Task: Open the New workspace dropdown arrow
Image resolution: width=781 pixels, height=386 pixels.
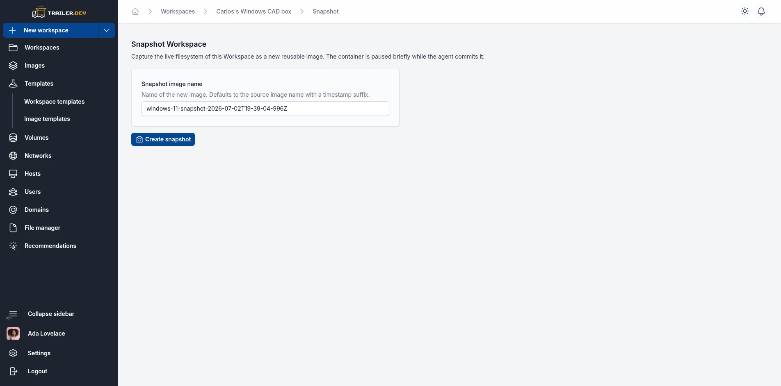Action: coord(107,30)
